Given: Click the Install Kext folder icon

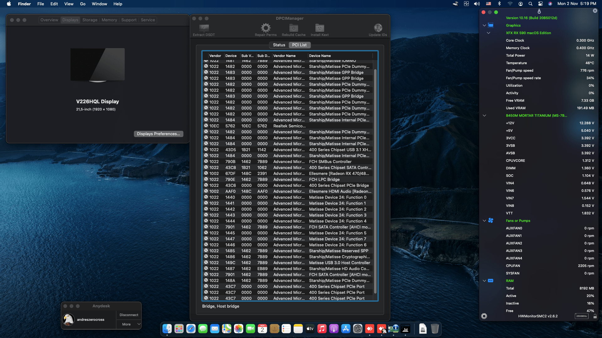Looking at the screenshot, I should pos(319,28).
